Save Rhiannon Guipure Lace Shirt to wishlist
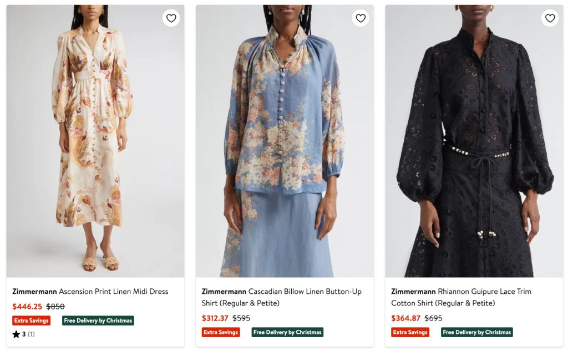 click(550, 18)
